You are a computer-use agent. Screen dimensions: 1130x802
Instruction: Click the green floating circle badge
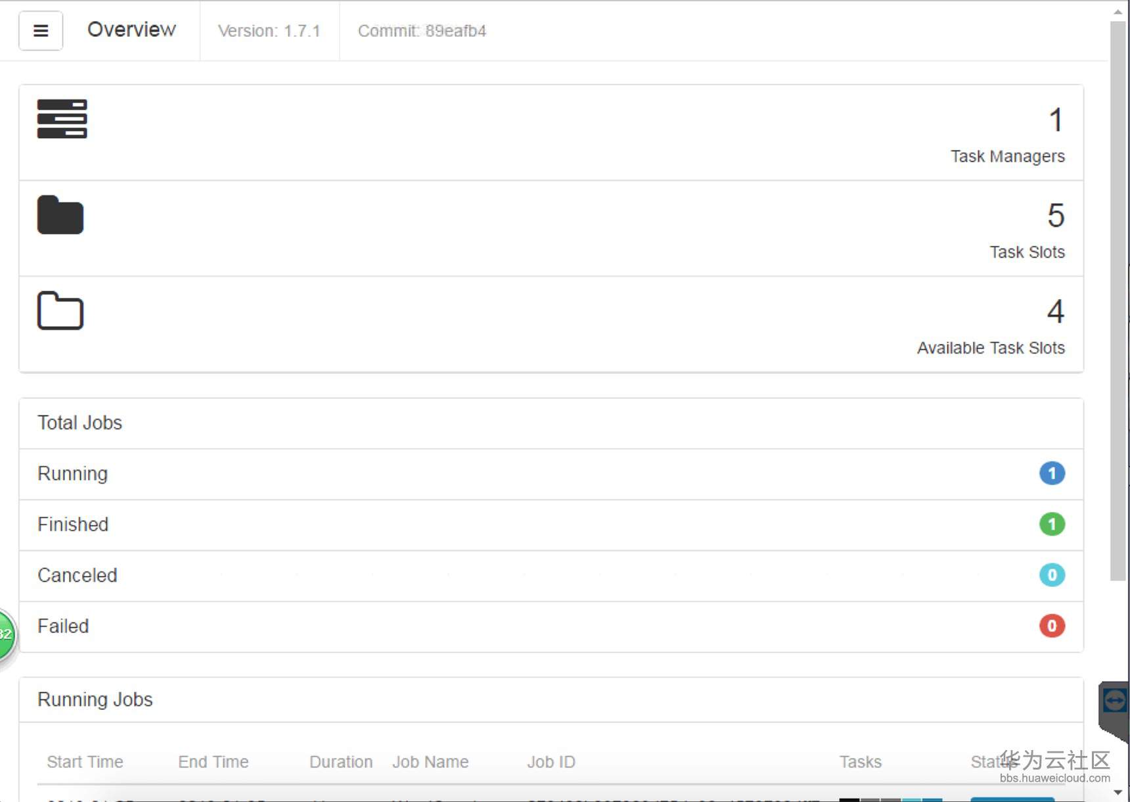point(7,634)
